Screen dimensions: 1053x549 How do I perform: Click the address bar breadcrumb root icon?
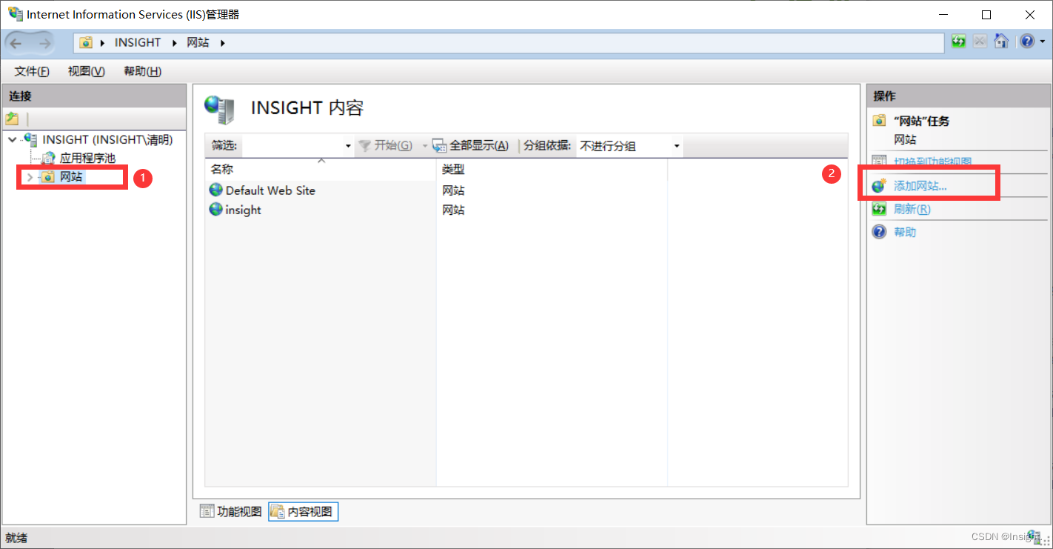(86, 42)
